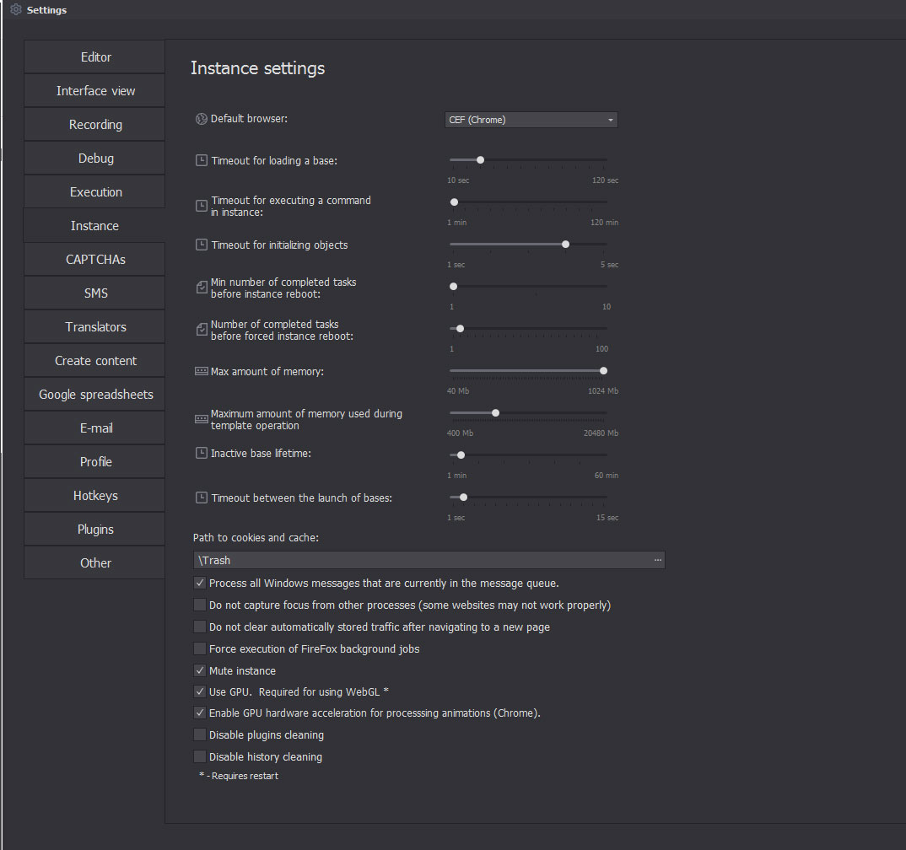Click the browse ellipsis button in path field
The width and height of the screenshot is (906, 850).
coord(657,560)
